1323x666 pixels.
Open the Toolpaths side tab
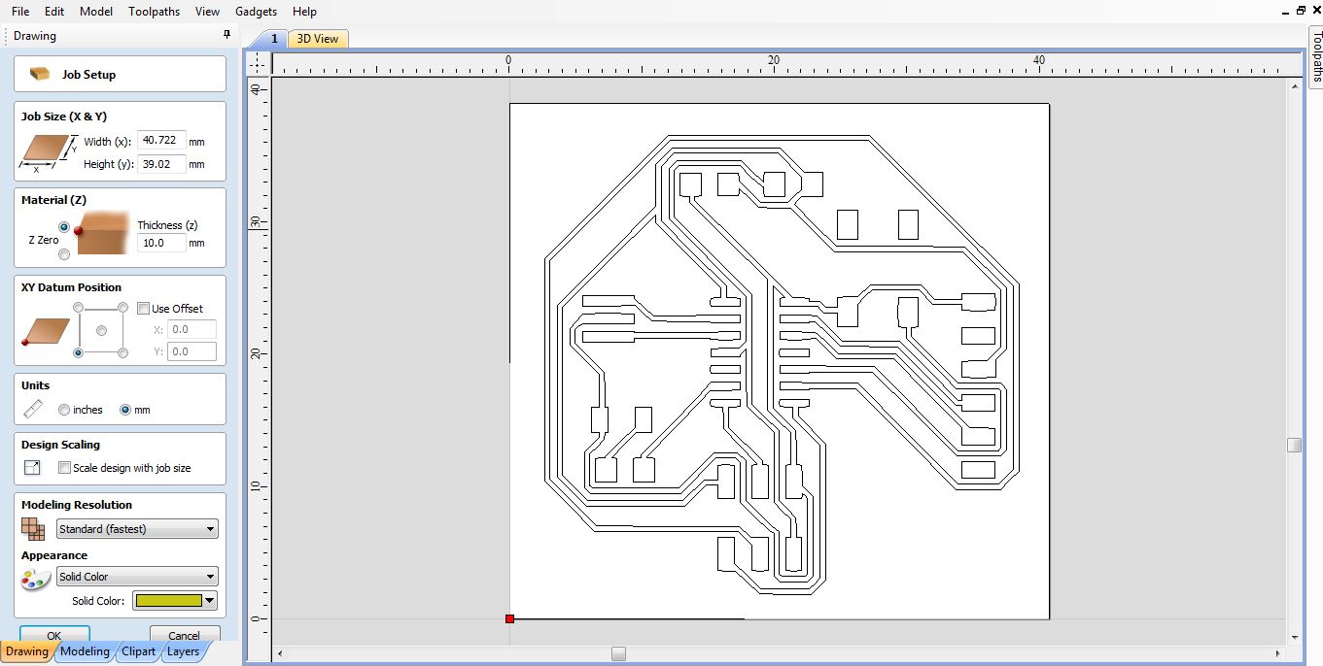pos(1316,56)
